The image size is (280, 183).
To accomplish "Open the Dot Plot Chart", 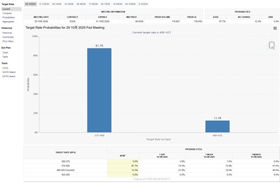I will point(5,52).
